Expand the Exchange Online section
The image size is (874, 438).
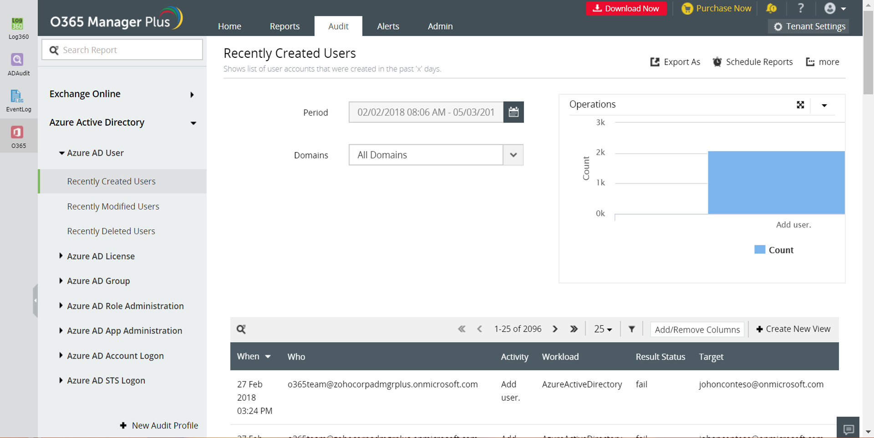click(122, 94)
